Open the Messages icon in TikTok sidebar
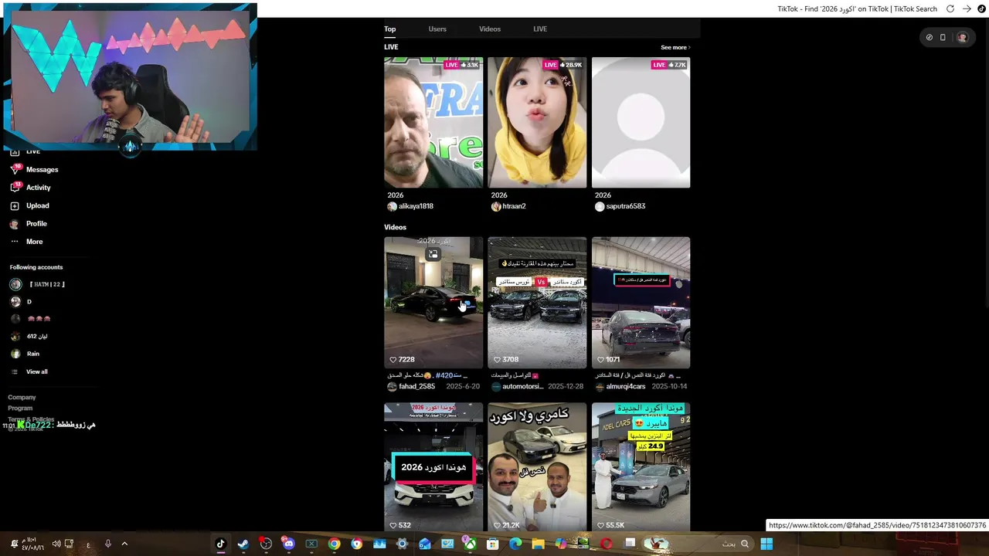The width and height of the screenshot is (989, 556). (x=15, y=169)
